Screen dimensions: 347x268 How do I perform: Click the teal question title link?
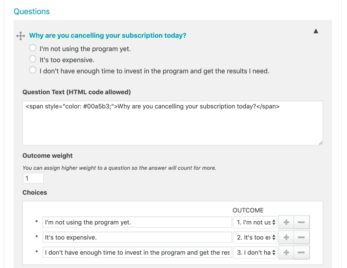[x=108, y=35]
